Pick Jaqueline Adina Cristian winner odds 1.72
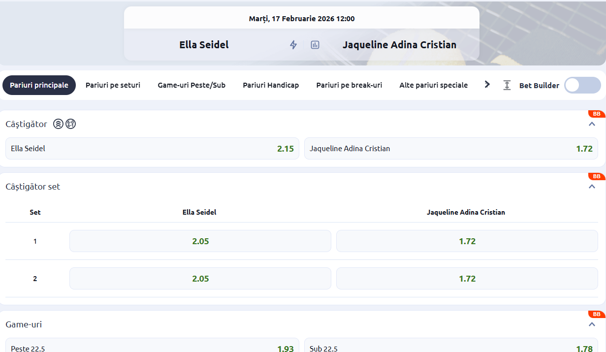The width and height of the screenshot is (606, 352). pos(451,148)
